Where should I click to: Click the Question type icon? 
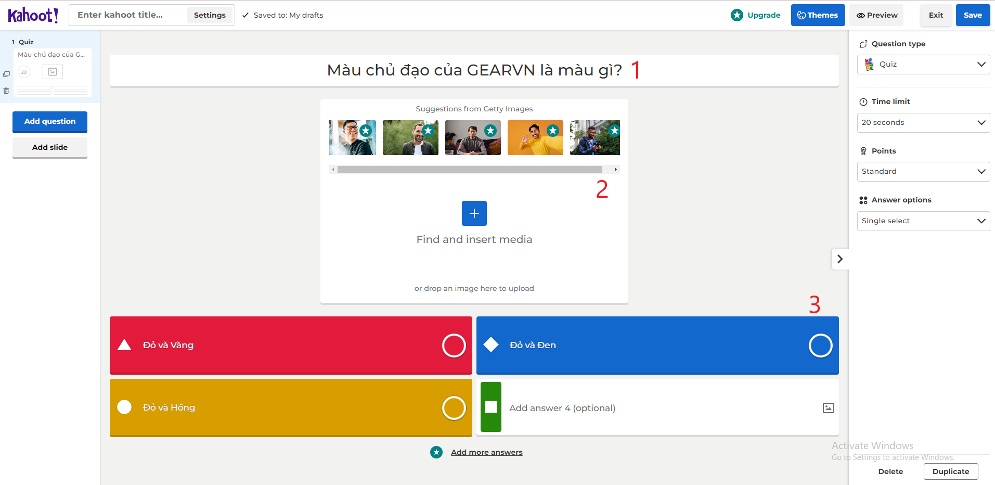(863, 44)
